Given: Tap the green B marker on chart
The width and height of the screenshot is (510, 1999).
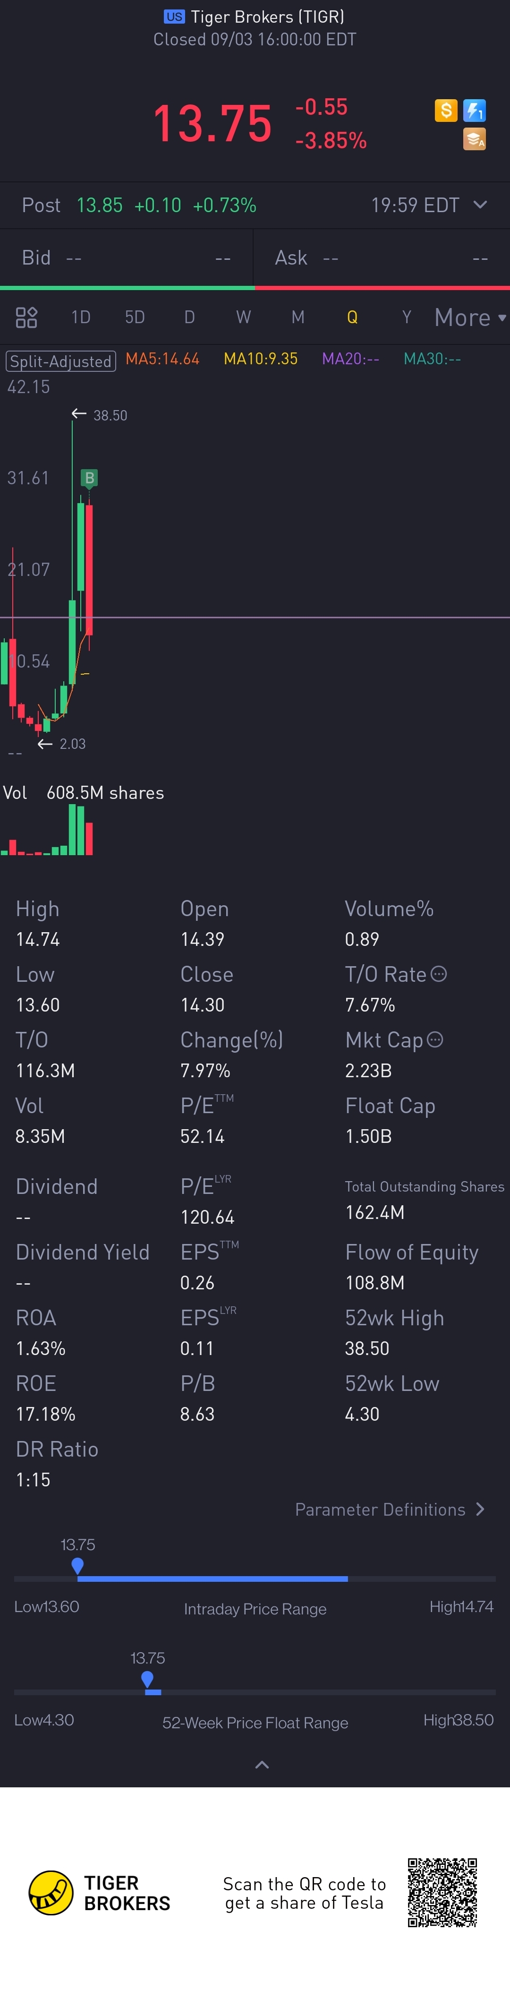Looking at the screenshot, I should click(89, 478).
